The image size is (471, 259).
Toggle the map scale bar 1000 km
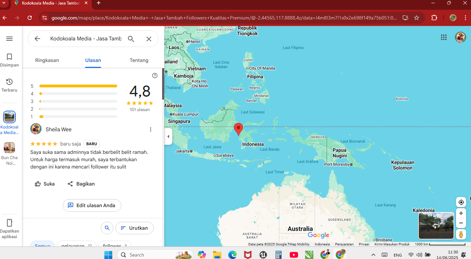(x=440, y=244)
